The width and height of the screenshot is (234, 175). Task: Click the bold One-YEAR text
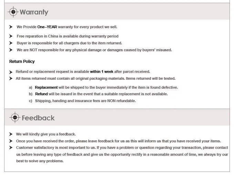(47, 27)
